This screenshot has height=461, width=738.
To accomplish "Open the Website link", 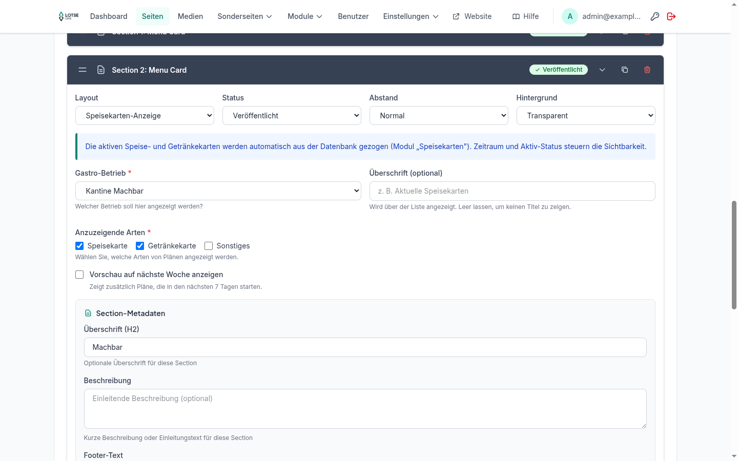I will point(472,16).
